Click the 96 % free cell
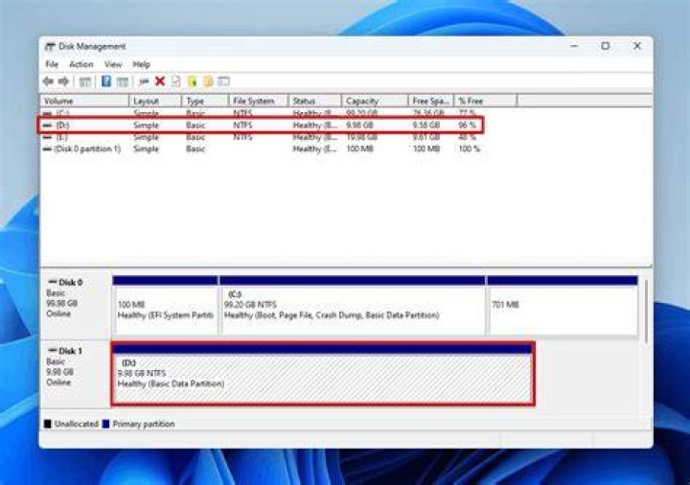 coord(468,126)
